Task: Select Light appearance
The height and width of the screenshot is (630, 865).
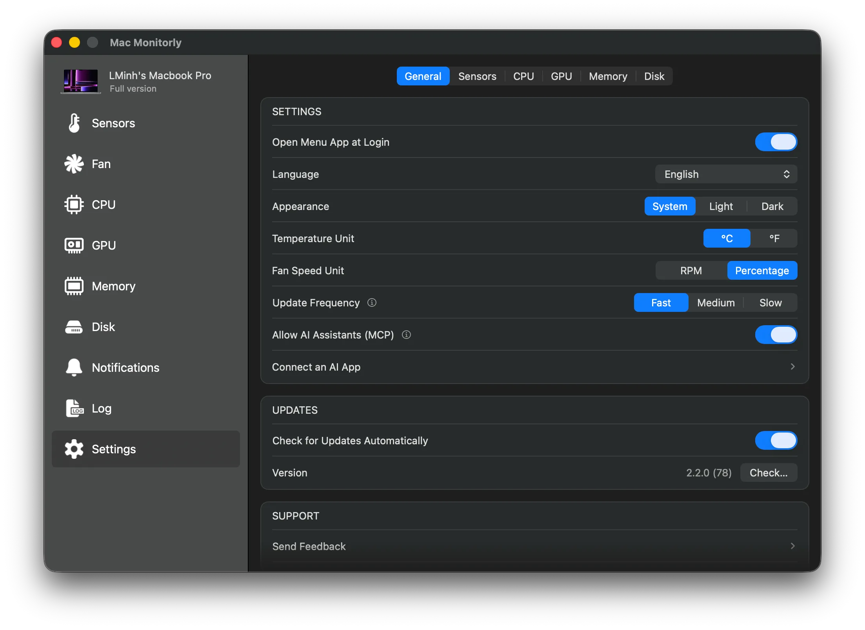Action: click(721, 206)
